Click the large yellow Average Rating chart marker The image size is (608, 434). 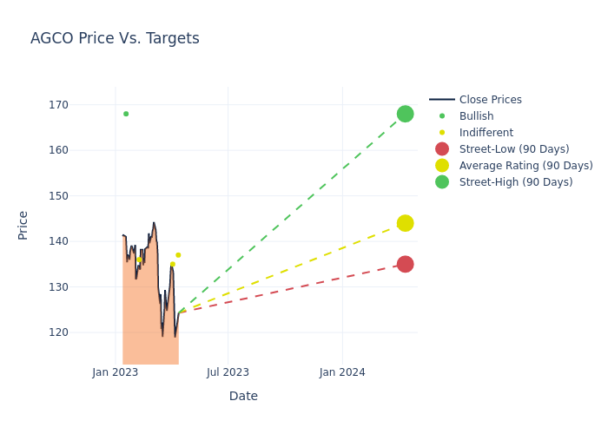point(405,223)
